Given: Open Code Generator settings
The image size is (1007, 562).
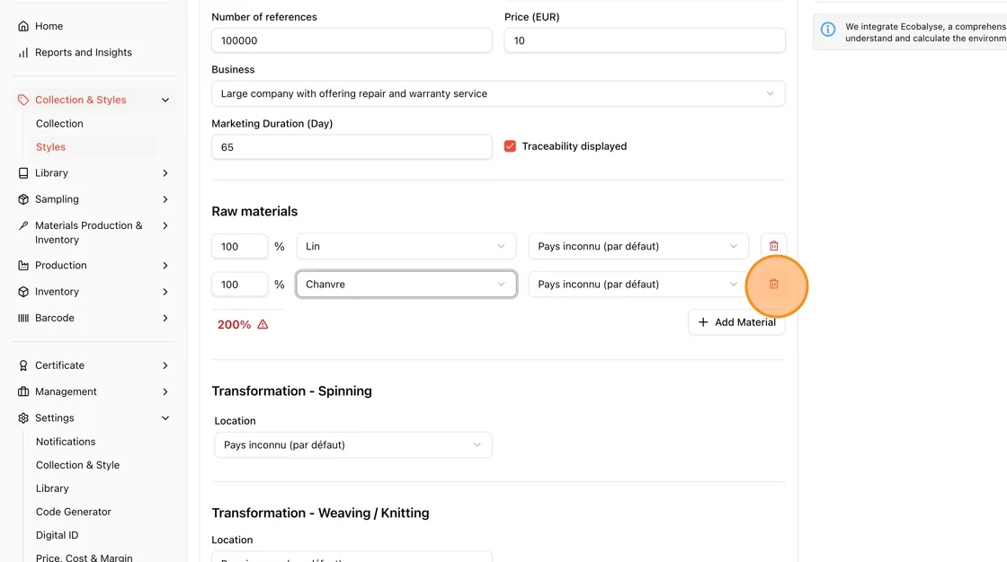Looking at the screenshot, I should [x=73, y=512].
